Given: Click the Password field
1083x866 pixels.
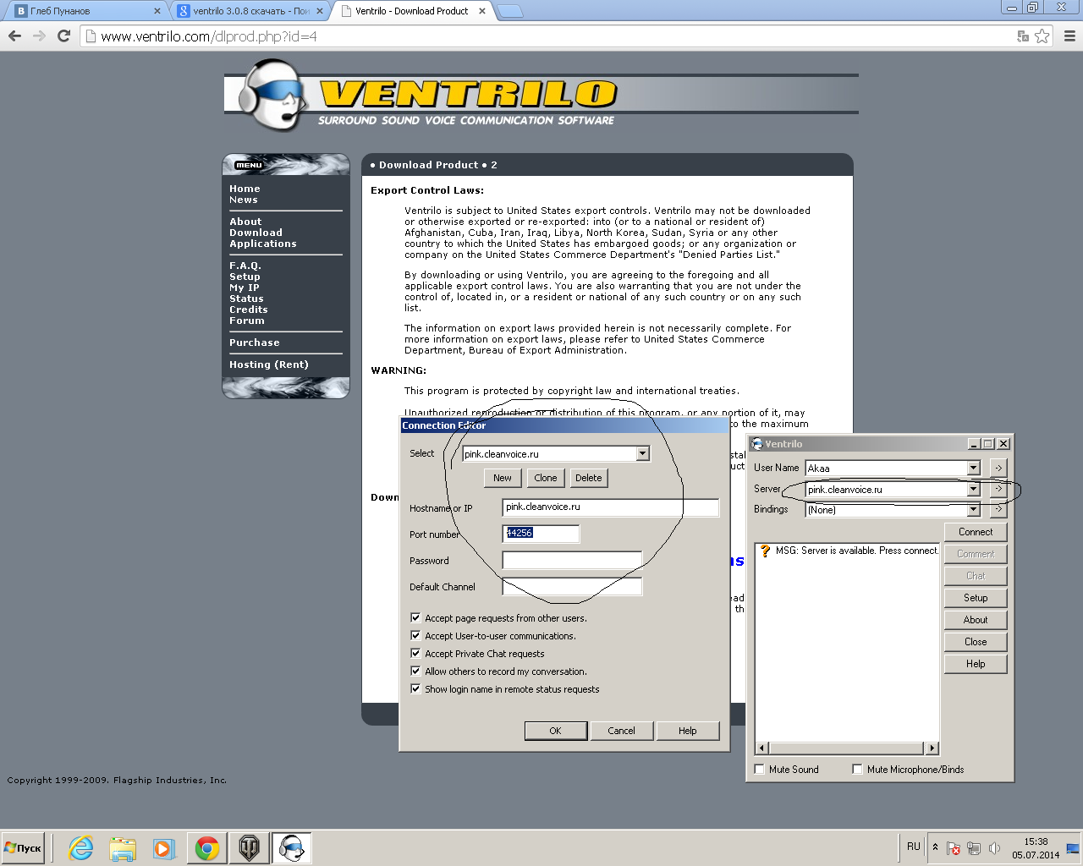Looking at the screenshot, I should pos(573,560).
